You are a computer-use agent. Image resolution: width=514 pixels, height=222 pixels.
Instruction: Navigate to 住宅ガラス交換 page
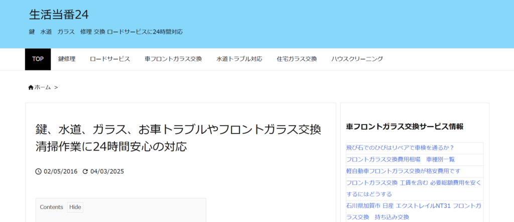(297, 59)
